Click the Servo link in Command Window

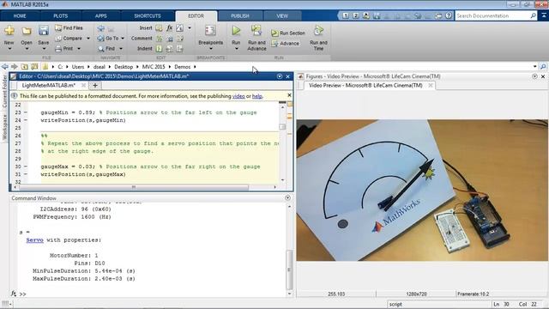tap(34, 240)
